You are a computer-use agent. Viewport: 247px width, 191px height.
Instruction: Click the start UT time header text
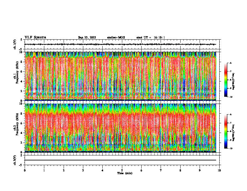[151, 37]
